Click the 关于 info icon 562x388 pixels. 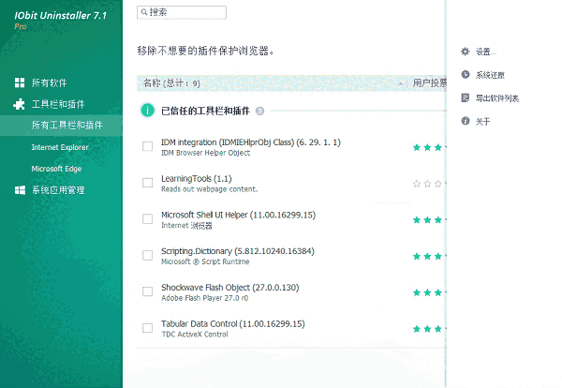pos(466,121)
